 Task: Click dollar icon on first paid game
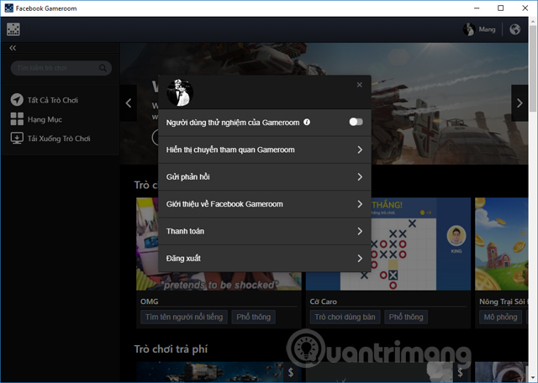click(x=291, y=372)
